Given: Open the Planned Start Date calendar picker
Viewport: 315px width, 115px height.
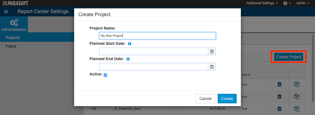Looking at the screenshot, I should pyautogui.click(x=212, y=52).
